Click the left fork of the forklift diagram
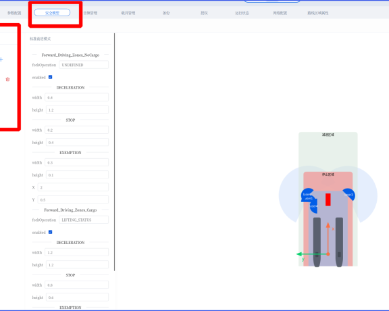 click(x=317, y=242)
